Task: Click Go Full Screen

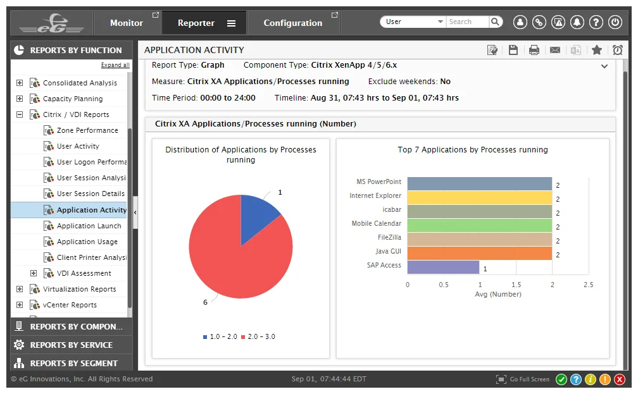Action: [523, 379]
